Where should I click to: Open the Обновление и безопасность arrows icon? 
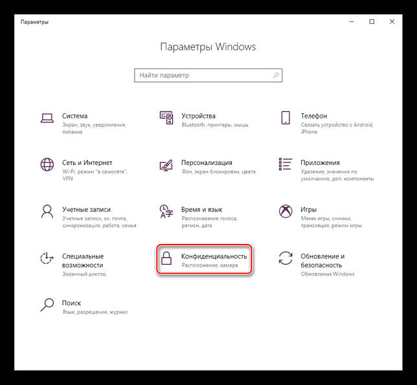pyautogui.click(x=286, y=258)
